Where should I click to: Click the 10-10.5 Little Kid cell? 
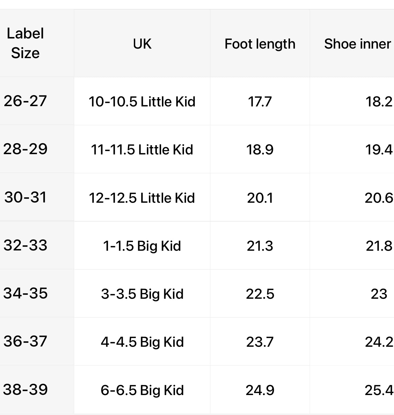[x=142, y=102]
